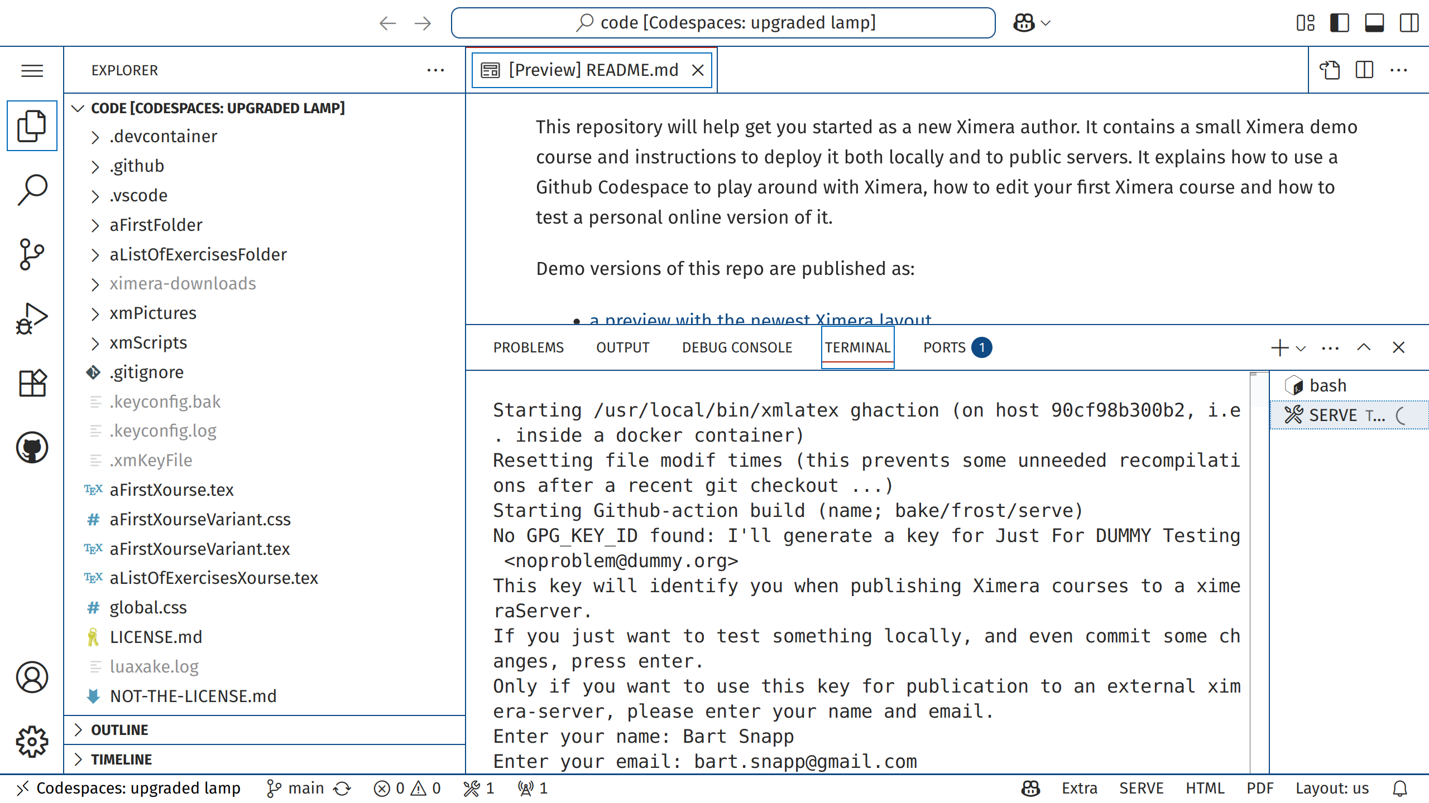Open the Search view in activity bar
The width and height of the screenshot is (1429, 803).
point(32,190)
